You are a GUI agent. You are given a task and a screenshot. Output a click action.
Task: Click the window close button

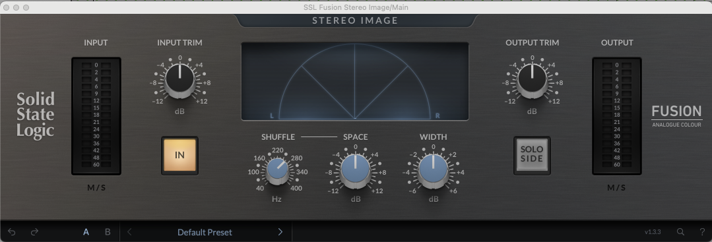pos(7,7)
